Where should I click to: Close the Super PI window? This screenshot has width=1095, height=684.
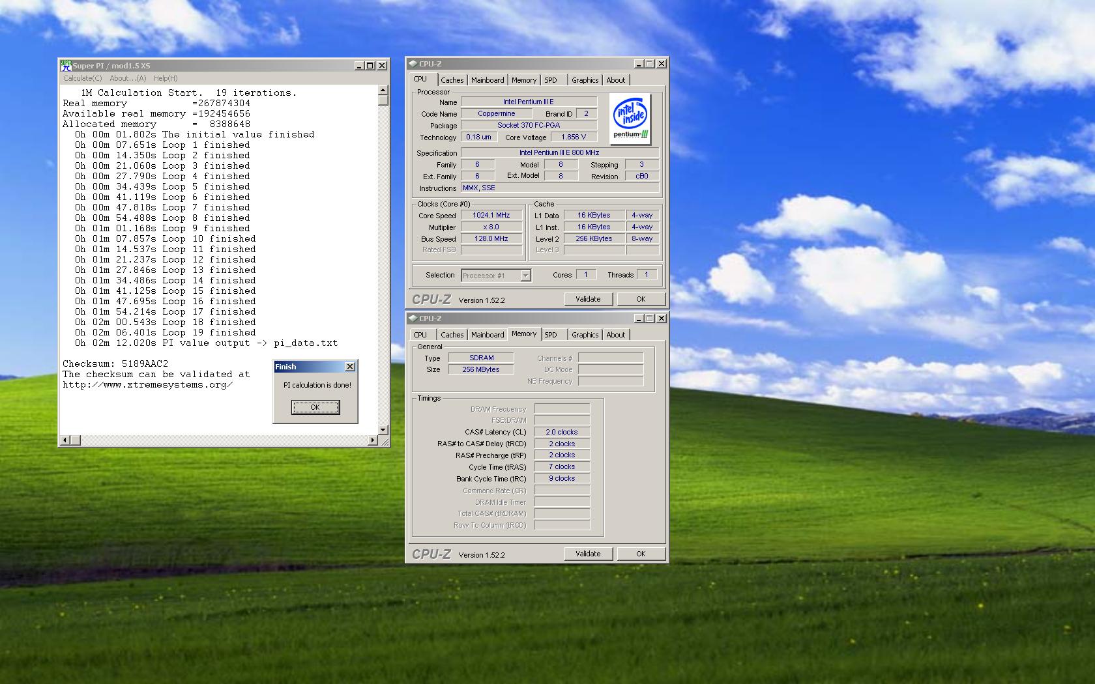click(383, 66)
